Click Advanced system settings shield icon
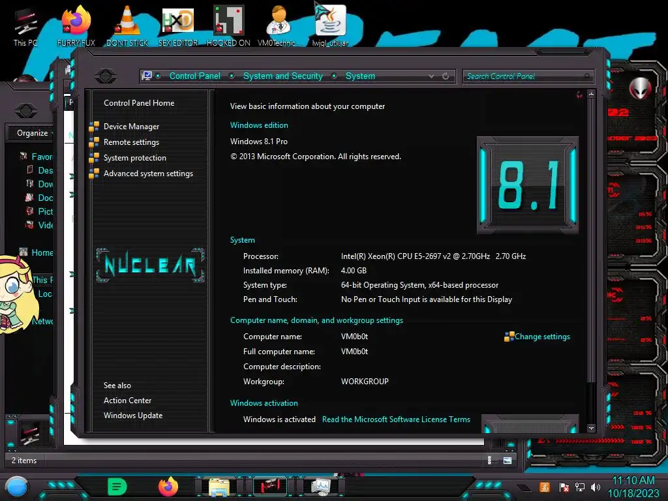668x501 pixels. coord(94,174)
